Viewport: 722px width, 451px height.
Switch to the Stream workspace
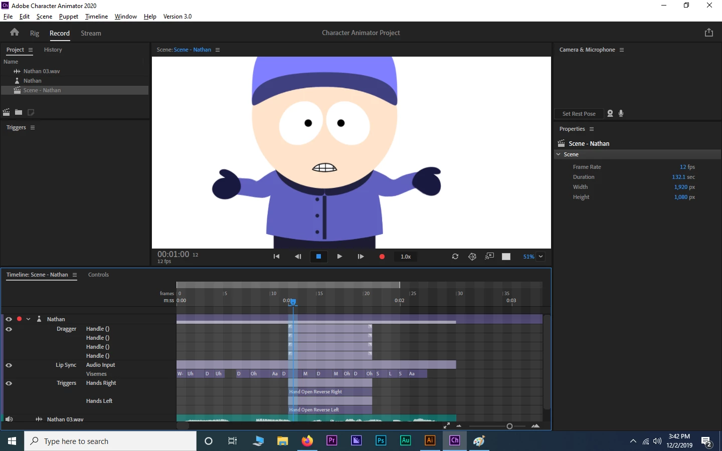click(x=91, y=33)
